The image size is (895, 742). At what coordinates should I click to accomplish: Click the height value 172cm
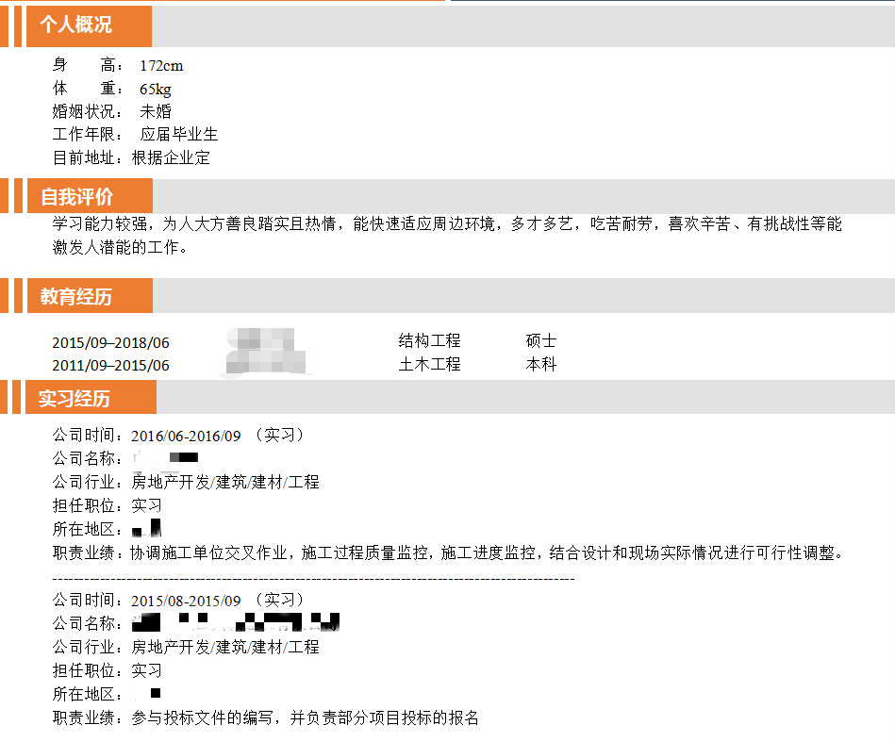(161, 66)
